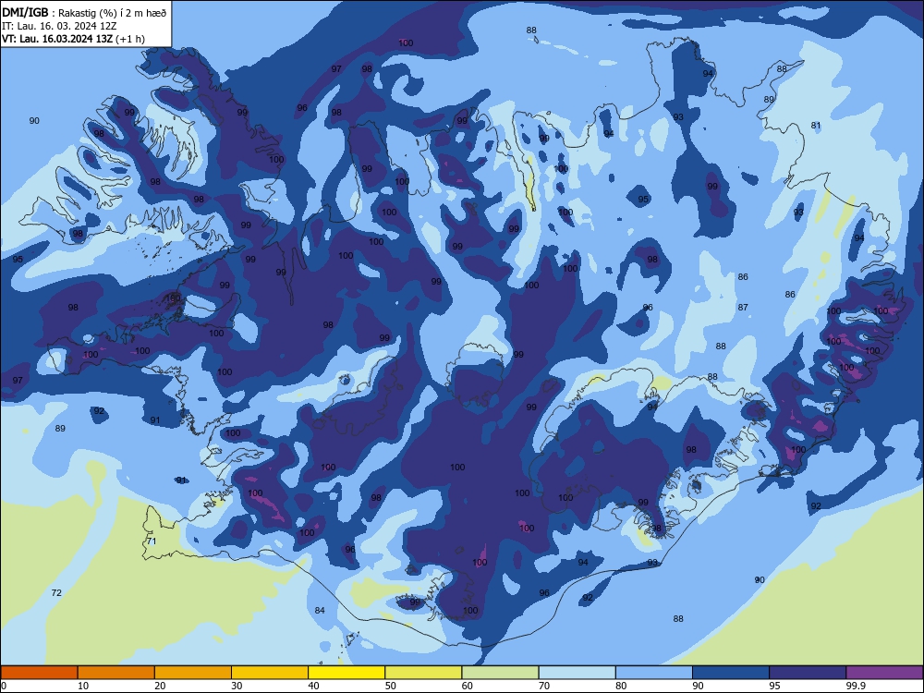Click the legend tick label '0'
The width and height of the screenshot is (924, 693).
tap(4, 686)
